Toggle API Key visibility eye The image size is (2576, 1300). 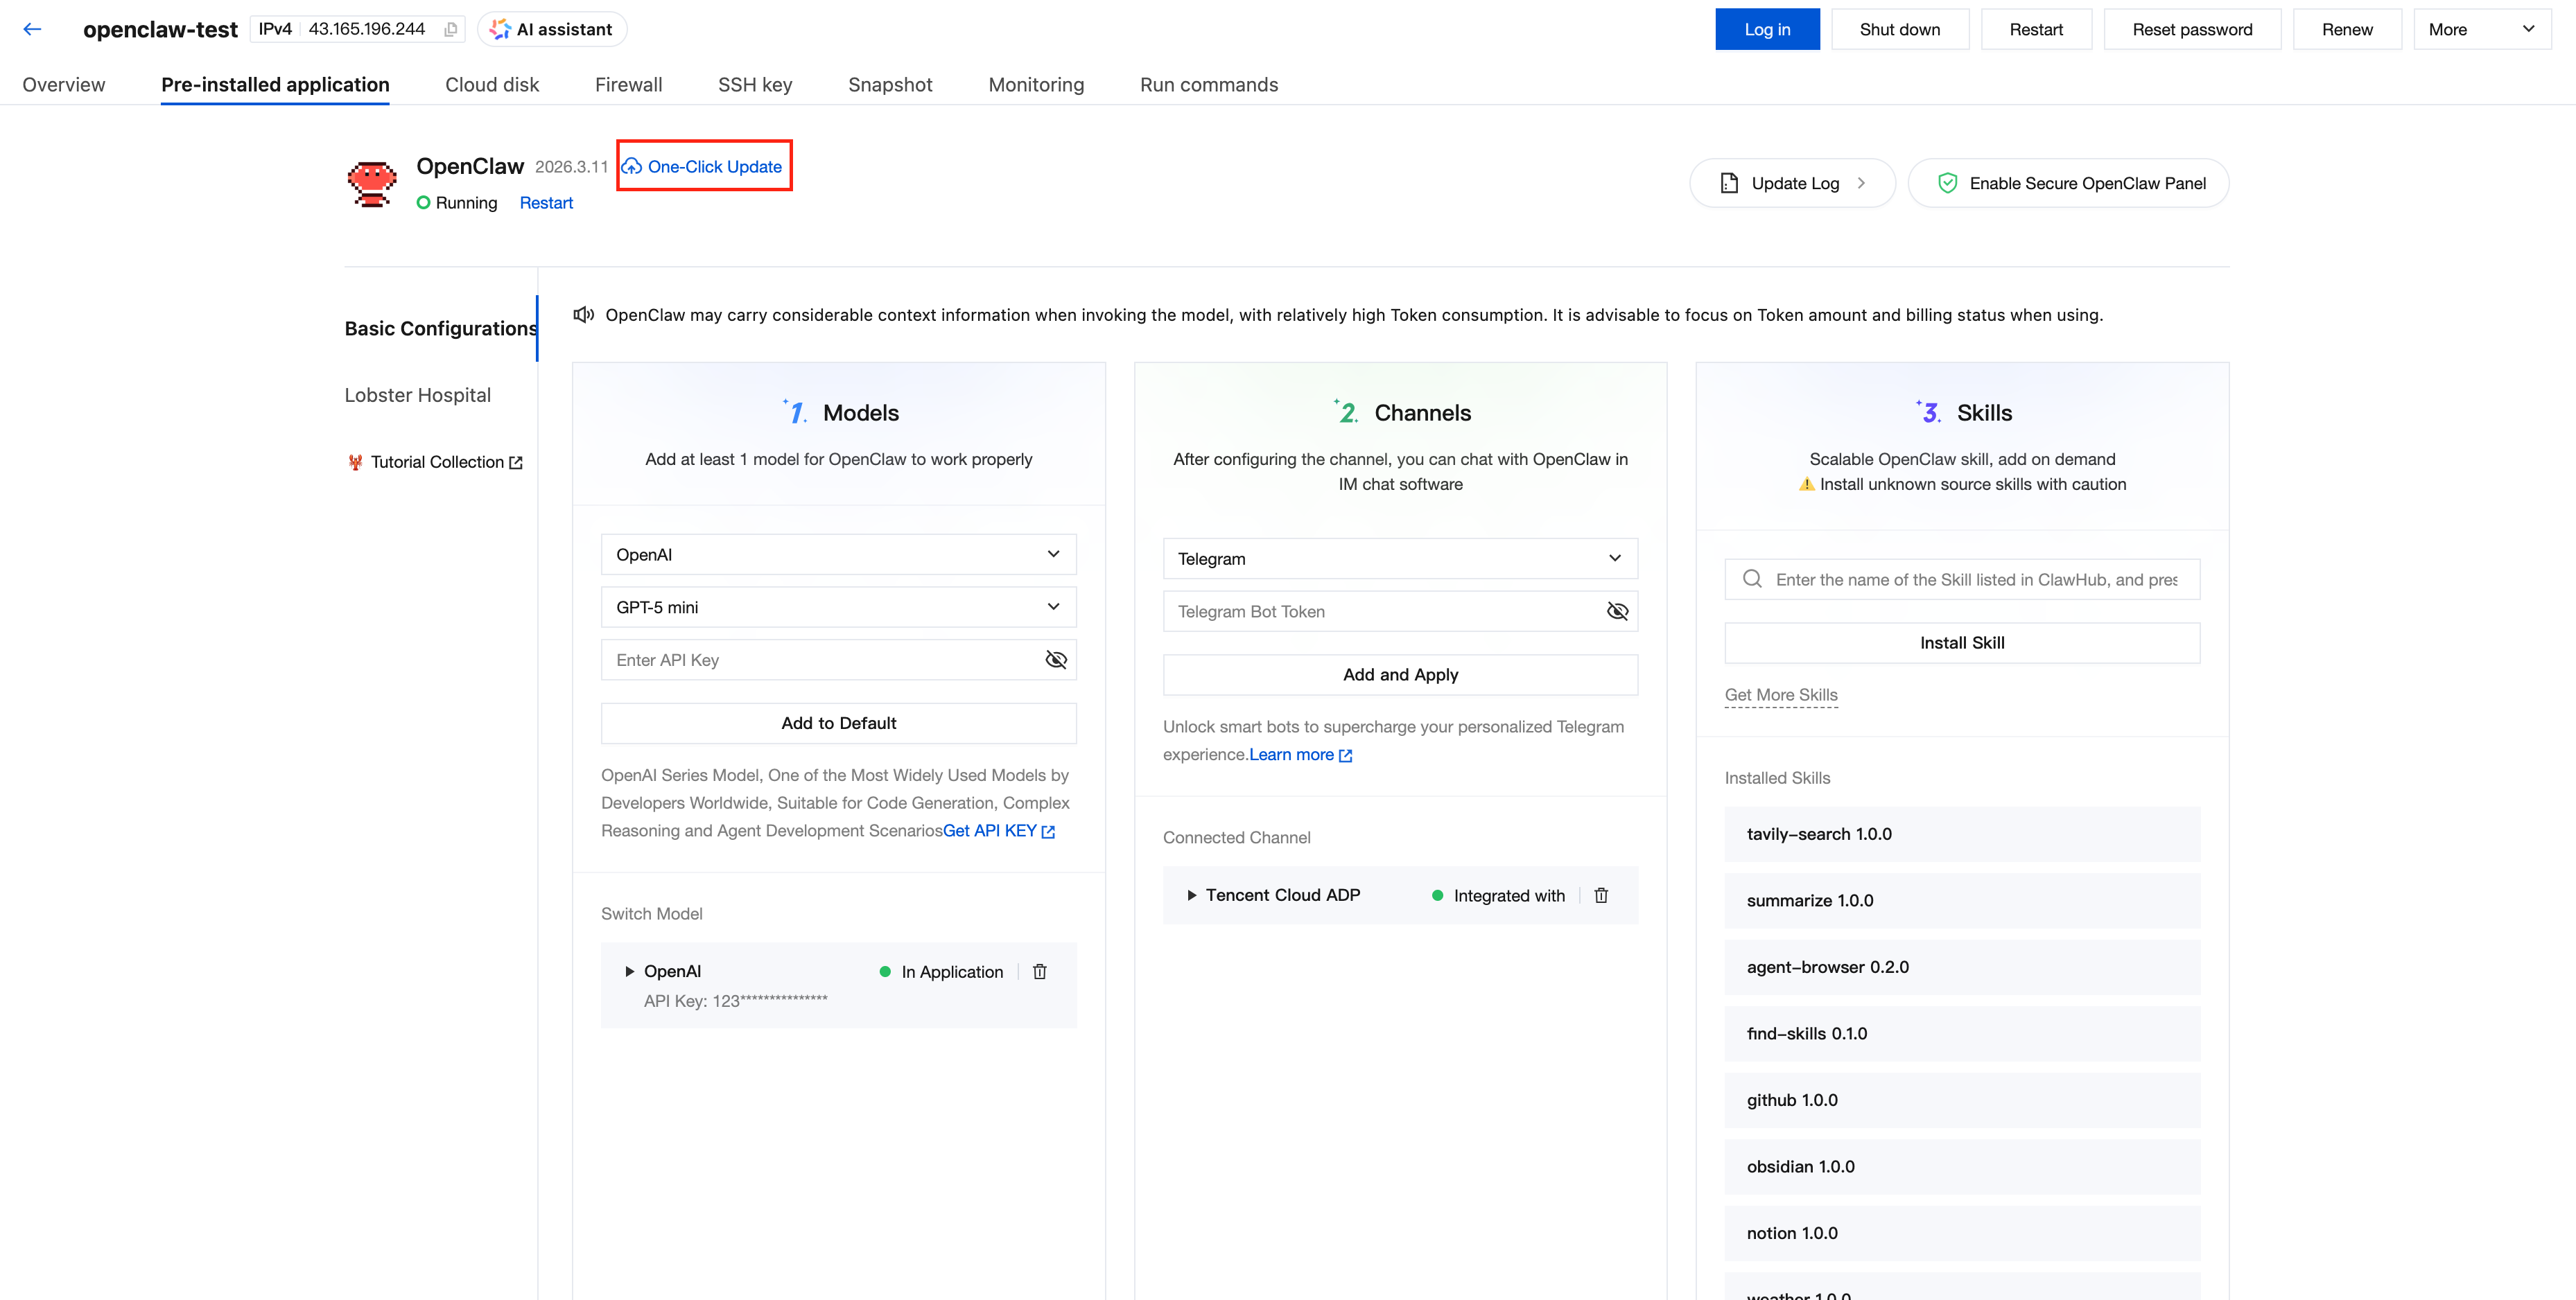pos(1056,660)
